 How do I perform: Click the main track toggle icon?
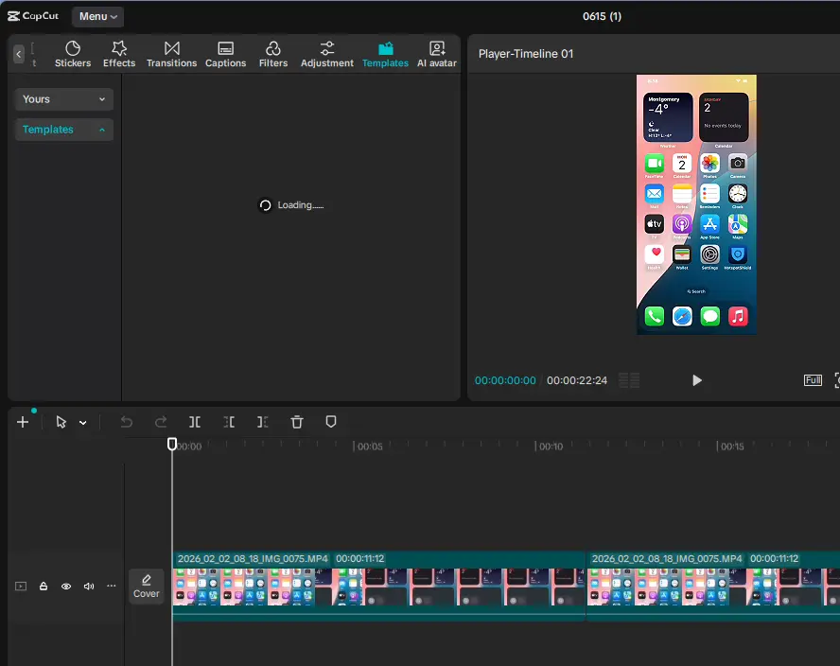point(21,587)
